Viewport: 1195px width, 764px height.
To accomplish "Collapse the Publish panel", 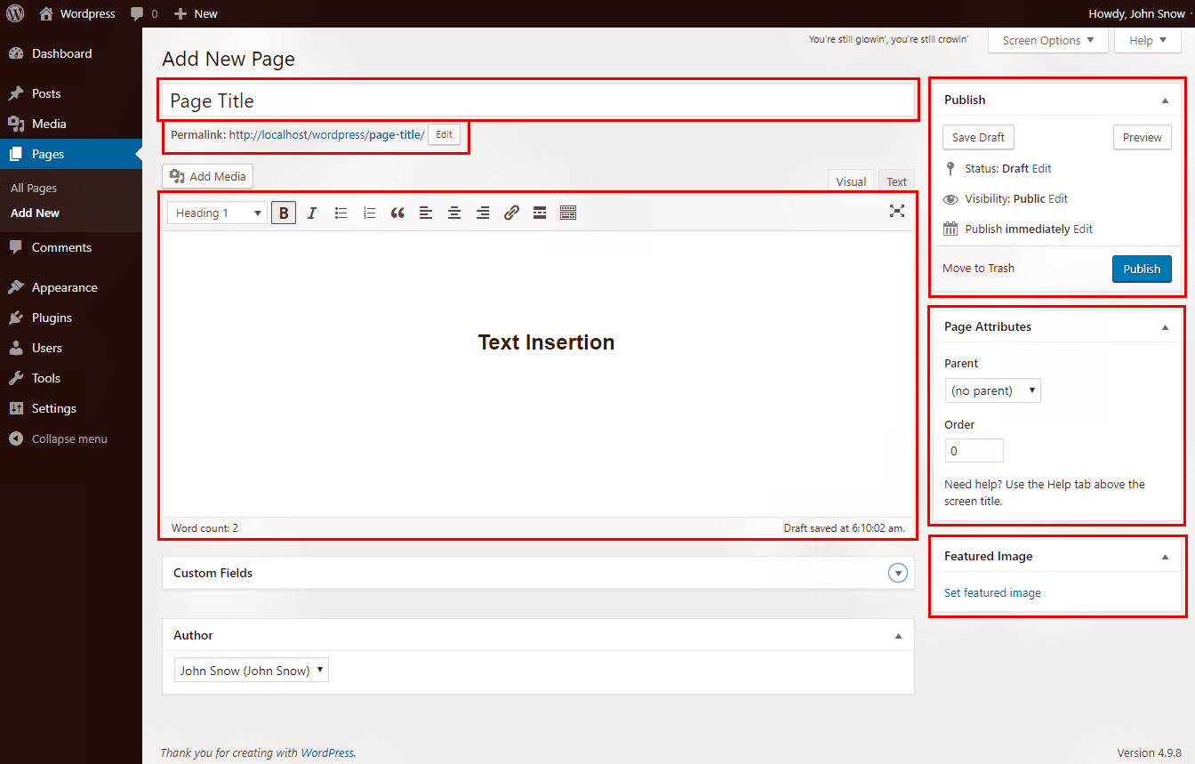I will [1165, 101].
